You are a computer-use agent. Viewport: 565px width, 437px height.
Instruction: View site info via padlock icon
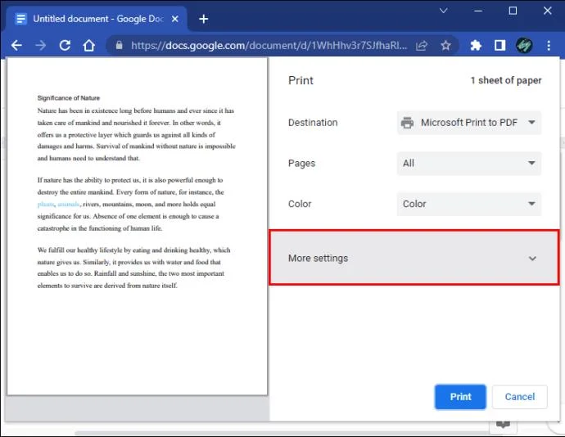pyautogui.click(x=120, y=45)
